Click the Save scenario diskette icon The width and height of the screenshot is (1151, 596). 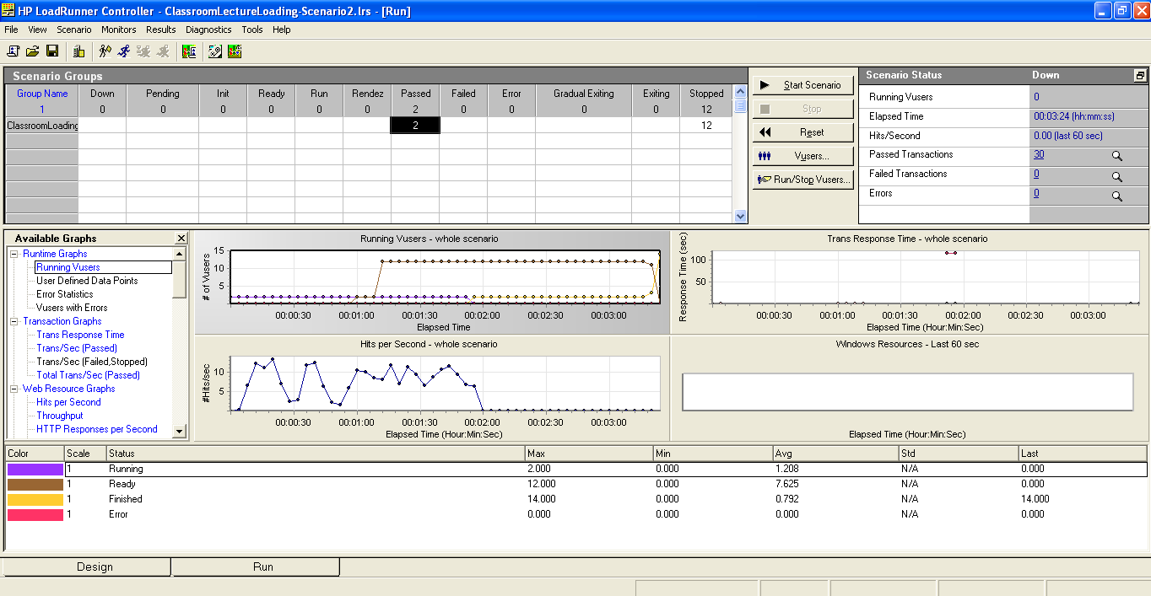[x=52, y=51]
